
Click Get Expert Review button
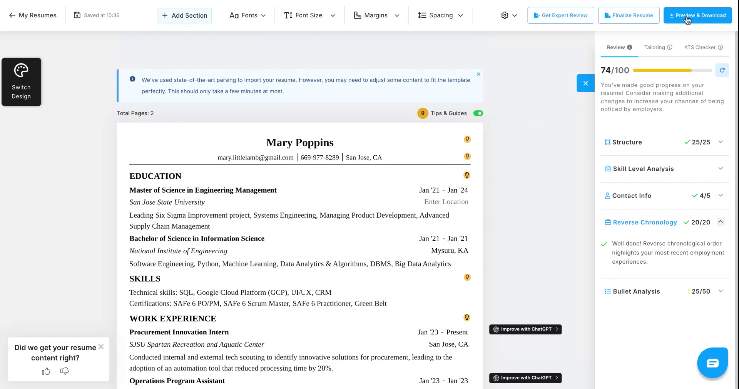tap(560, 15)
